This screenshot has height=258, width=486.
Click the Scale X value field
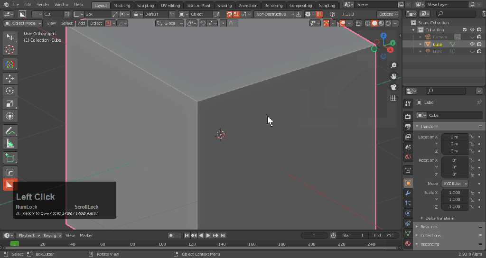[455, 193]
